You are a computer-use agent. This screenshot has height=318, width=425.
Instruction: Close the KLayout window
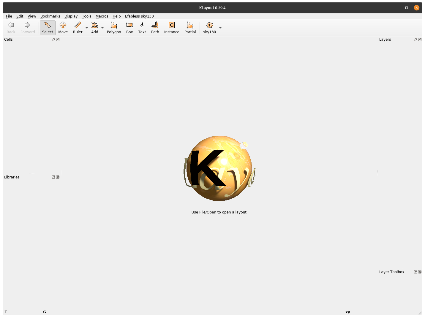pos(417,8)
